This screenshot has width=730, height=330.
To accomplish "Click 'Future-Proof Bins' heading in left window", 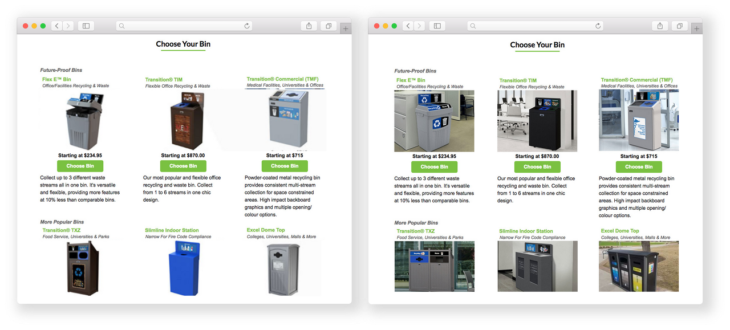I will coord(61,70).
